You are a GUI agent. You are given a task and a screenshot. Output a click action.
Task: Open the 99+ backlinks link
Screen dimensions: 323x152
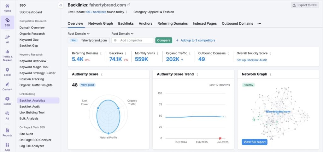point(96,12)
